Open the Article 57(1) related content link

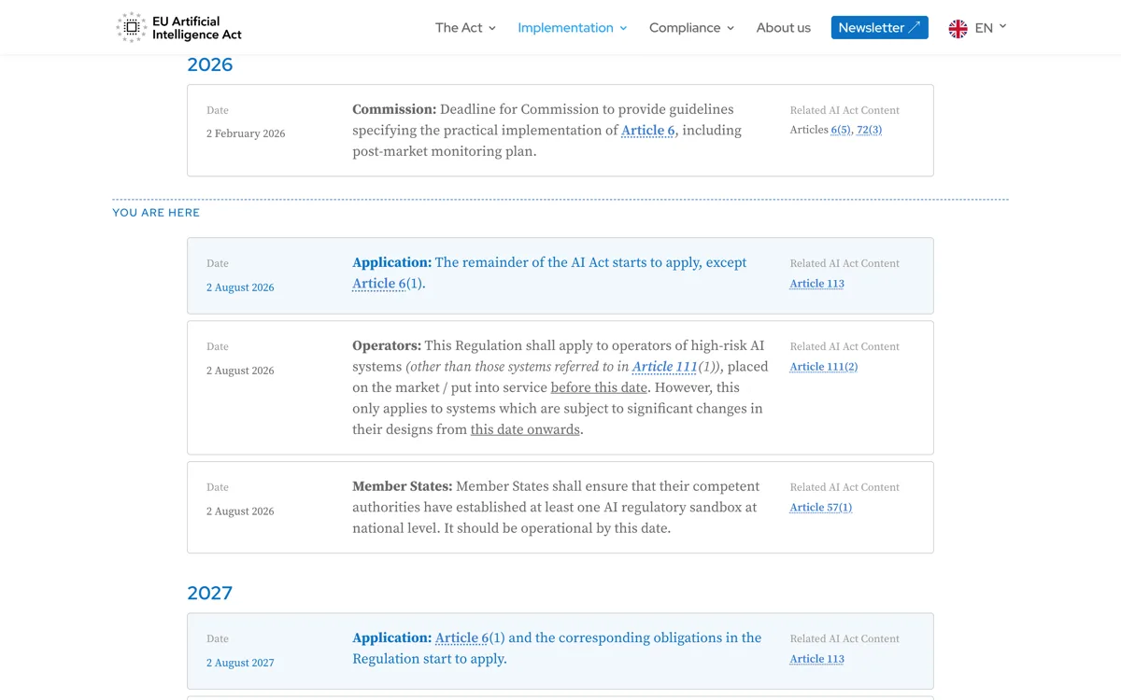point(820,508)
